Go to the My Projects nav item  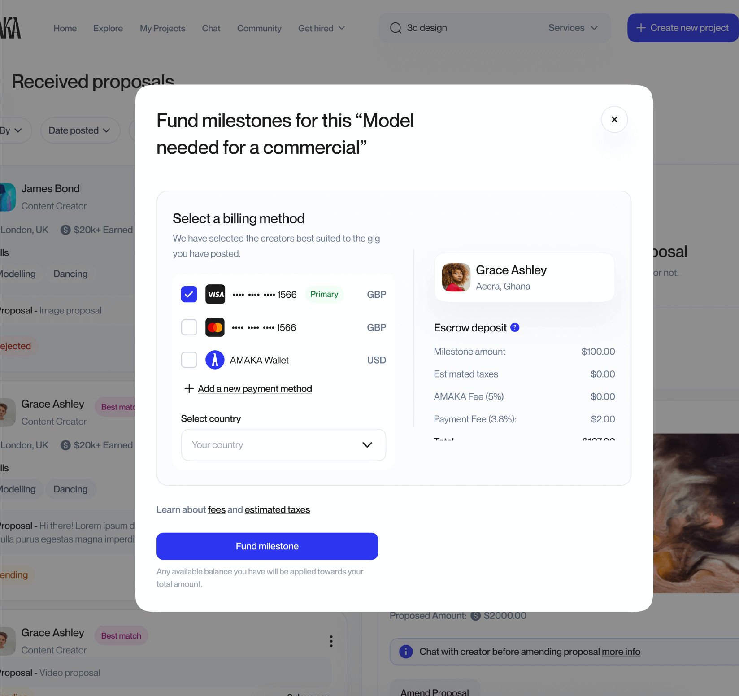pyautogui.click(x=162, y=28)
